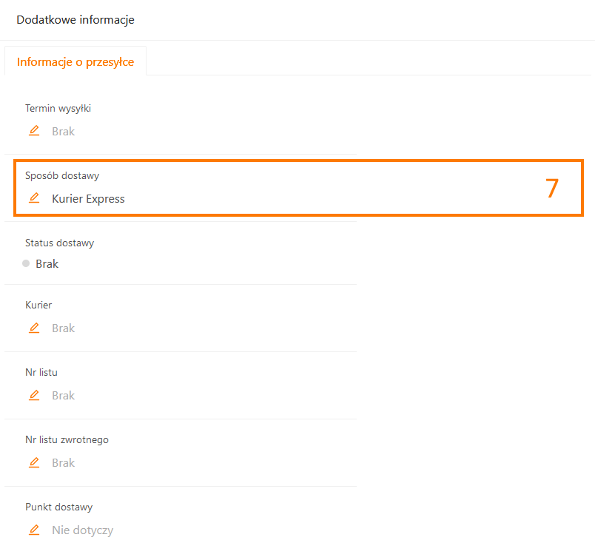Click the pencil for Nr listu zwrotnego

pyautogui.click(x=34, y=462)
